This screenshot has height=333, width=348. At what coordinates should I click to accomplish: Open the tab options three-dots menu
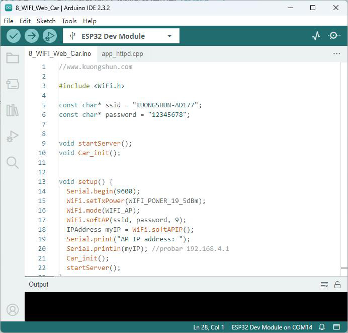click(336, 53)
